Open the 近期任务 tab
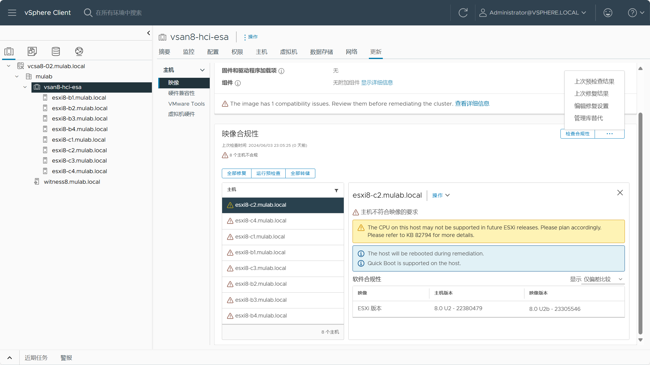The image size is (650, 365). [36, 358]
